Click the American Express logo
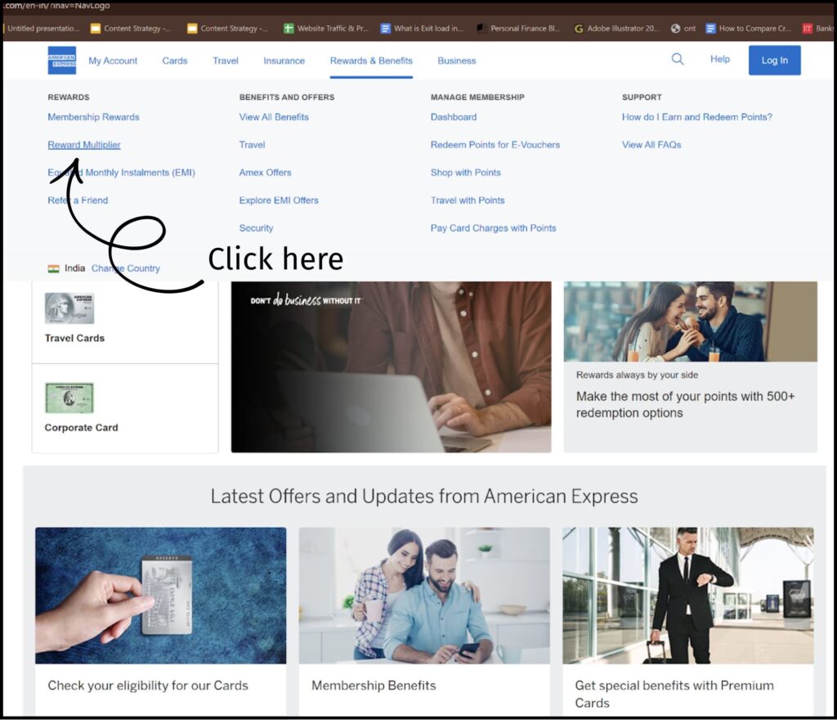Viewport: 837px width, 720px height. (x=62, y=61)
